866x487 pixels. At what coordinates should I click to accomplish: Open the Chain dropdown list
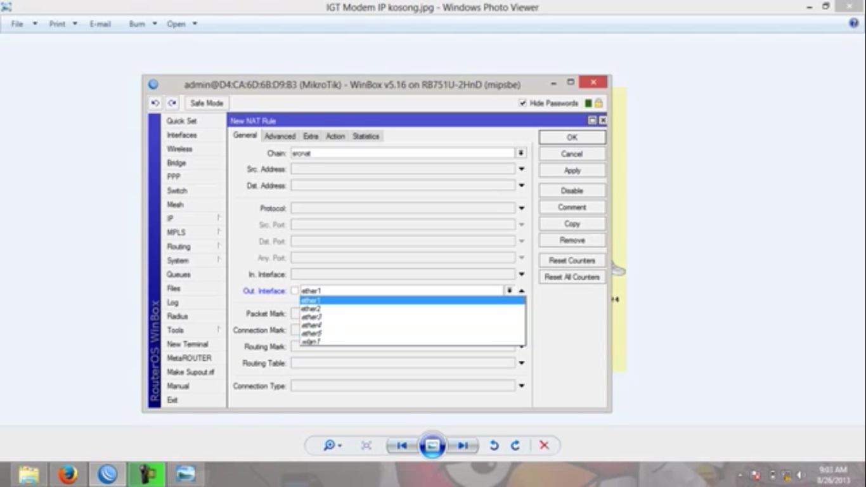(x=521, y=153)
